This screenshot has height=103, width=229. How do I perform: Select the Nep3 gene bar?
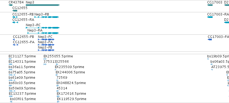pyautogui.click(x=43, y=5)
